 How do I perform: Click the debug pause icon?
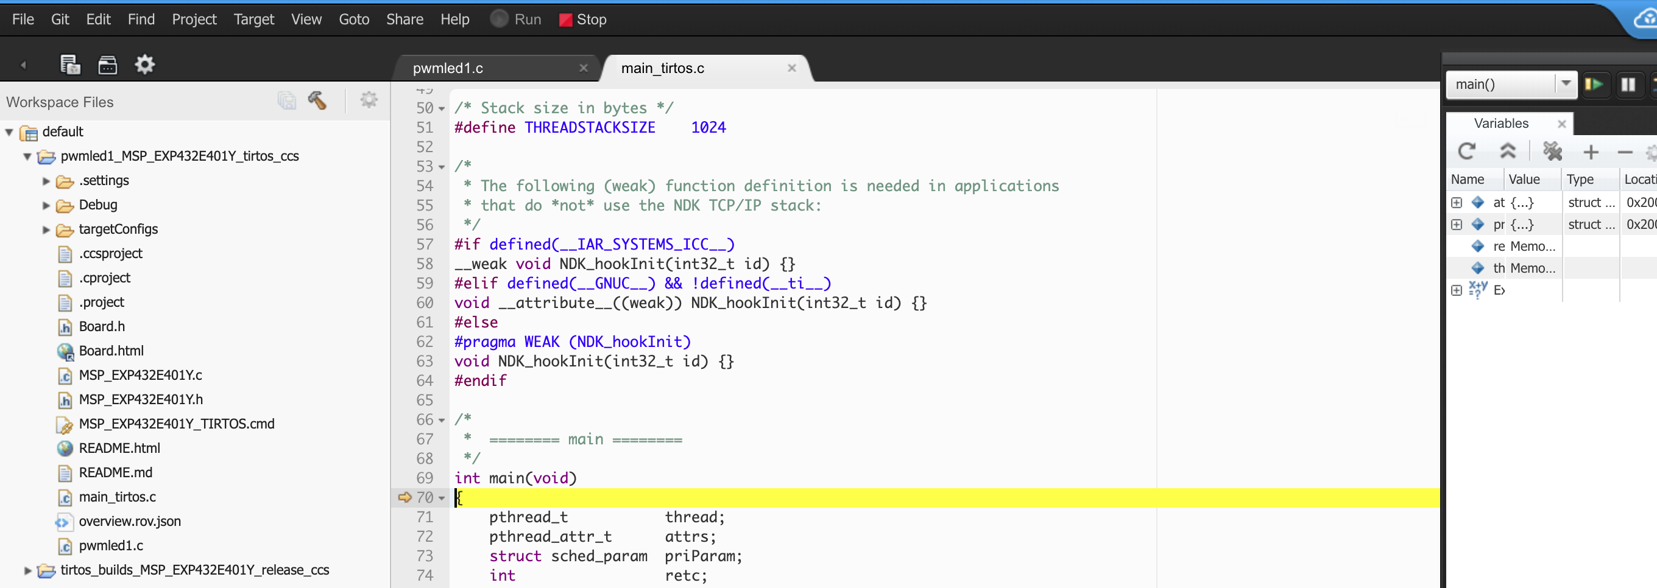point(1628,84)
